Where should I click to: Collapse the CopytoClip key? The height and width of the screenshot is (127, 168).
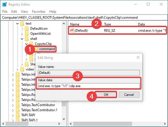click(x=27, y=44)
